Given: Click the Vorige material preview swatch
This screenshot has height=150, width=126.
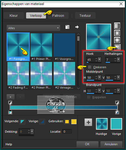Looking at the screenshot, I should click(x=116, y=124).
